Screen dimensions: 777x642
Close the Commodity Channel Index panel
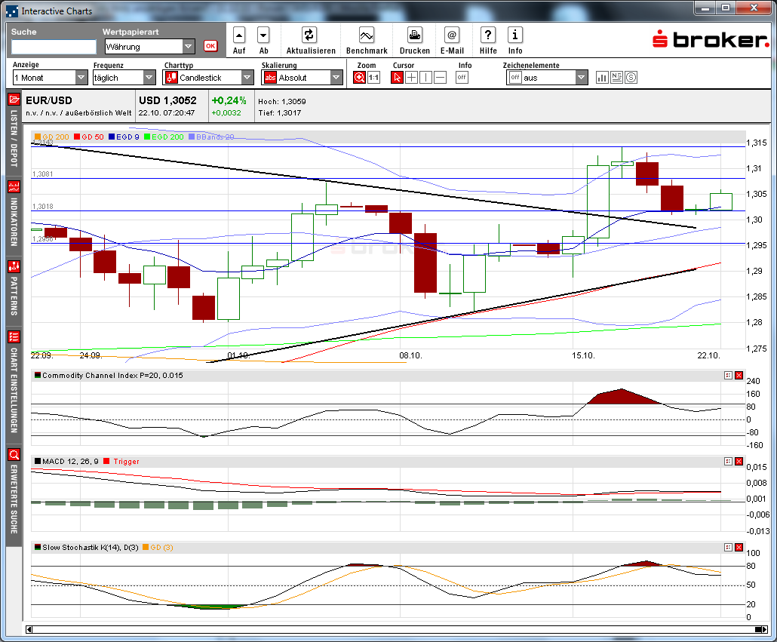(x=739, y=375)
